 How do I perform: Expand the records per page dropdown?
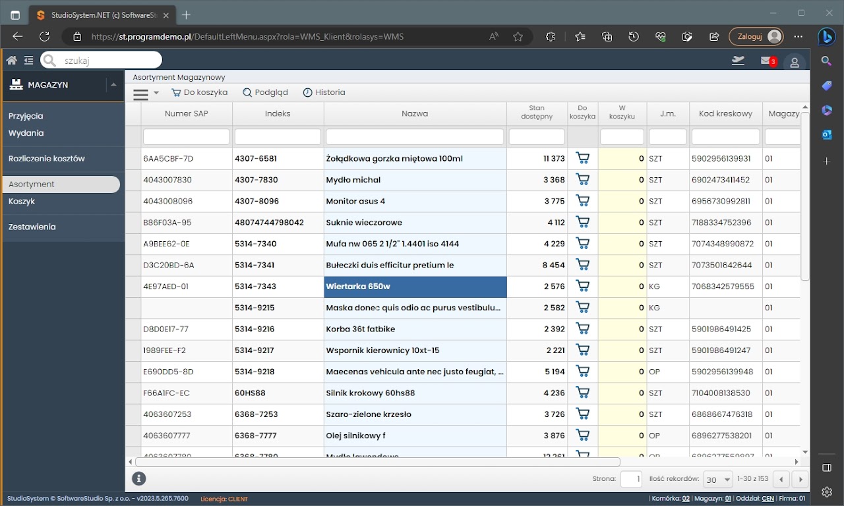718,480
